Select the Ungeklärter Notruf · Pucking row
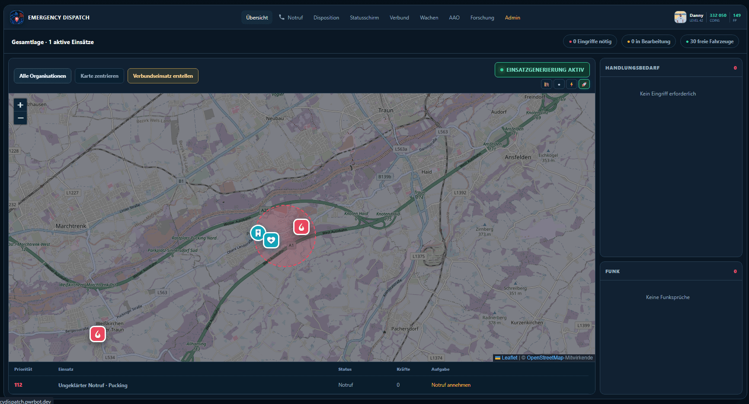749x404 pixels. click(302, 385)
